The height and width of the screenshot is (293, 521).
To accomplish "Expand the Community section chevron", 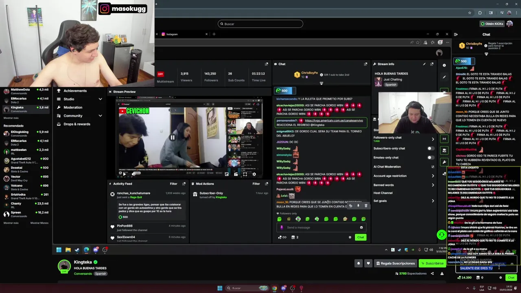I will [x=100, y=116].
